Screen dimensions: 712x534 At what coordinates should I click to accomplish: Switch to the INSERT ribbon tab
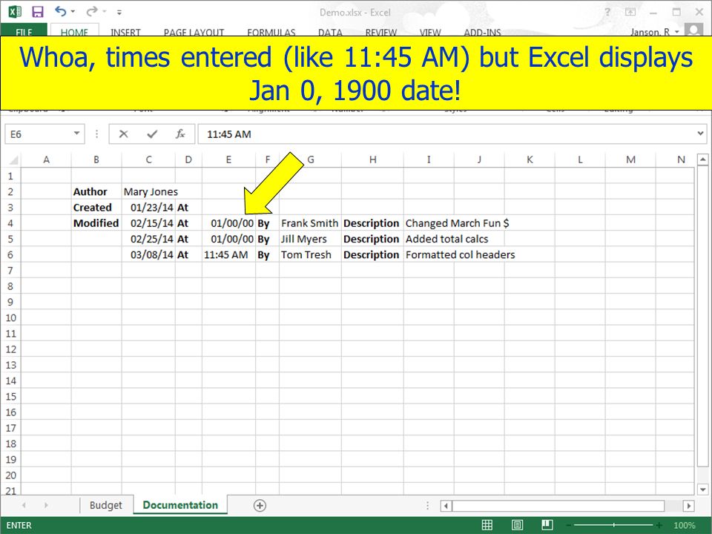point(125,31)
